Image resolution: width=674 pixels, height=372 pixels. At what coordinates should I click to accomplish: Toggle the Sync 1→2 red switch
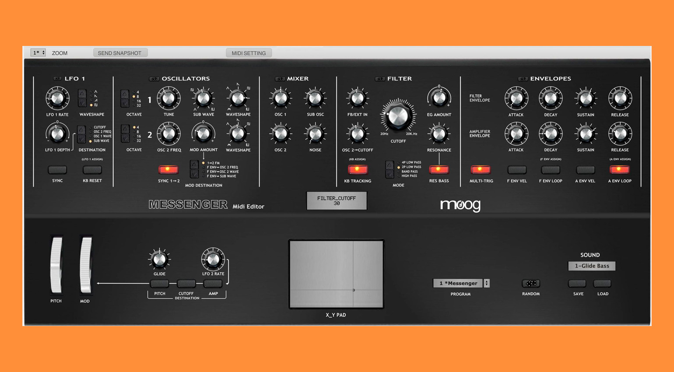[168, 169]
